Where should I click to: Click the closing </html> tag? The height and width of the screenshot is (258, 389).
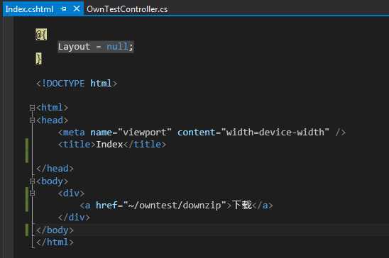[55, 242]
